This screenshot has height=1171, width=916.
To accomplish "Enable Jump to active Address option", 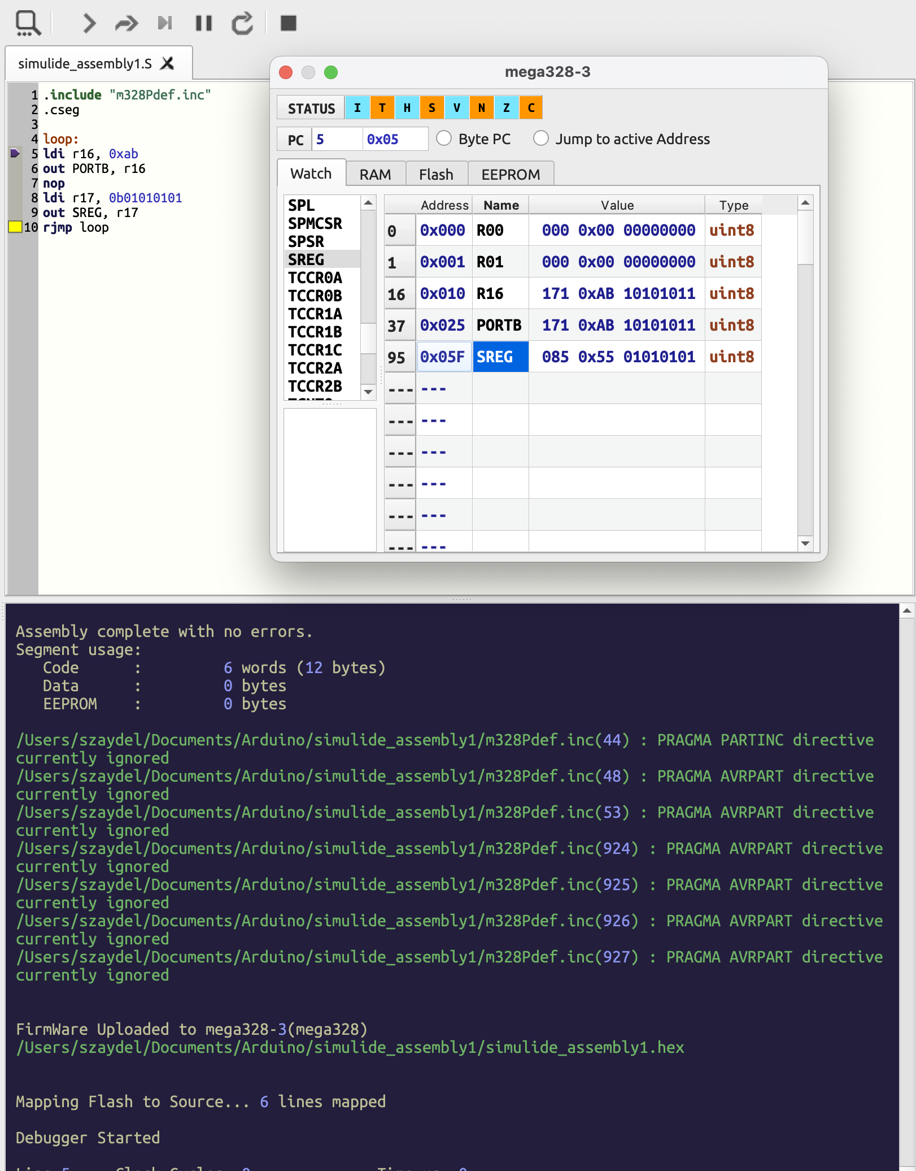I will (x=541, y=138).
